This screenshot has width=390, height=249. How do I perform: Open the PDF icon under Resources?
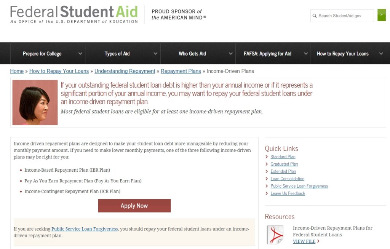click(x=275, y=234)
